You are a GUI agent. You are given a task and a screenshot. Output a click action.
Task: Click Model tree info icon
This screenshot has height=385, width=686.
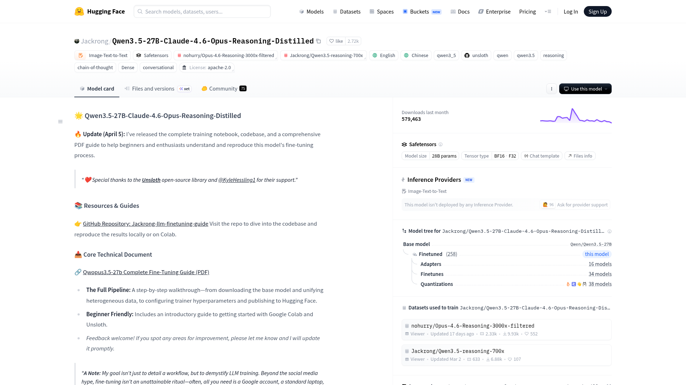[x=610, y=231]
